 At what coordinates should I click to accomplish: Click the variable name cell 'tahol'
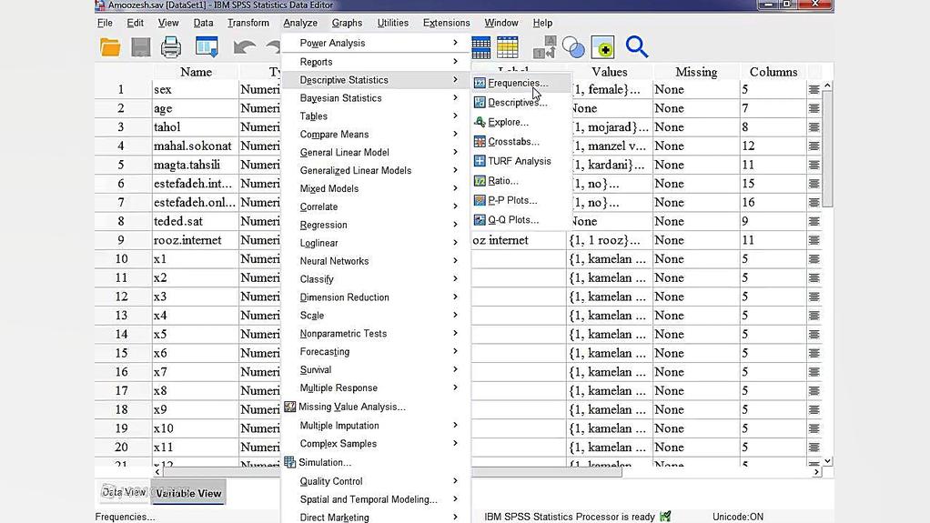point(196,127)
